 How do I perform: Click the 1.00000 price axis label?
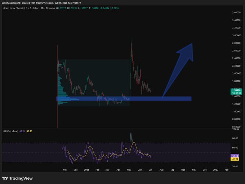point(237,112)
